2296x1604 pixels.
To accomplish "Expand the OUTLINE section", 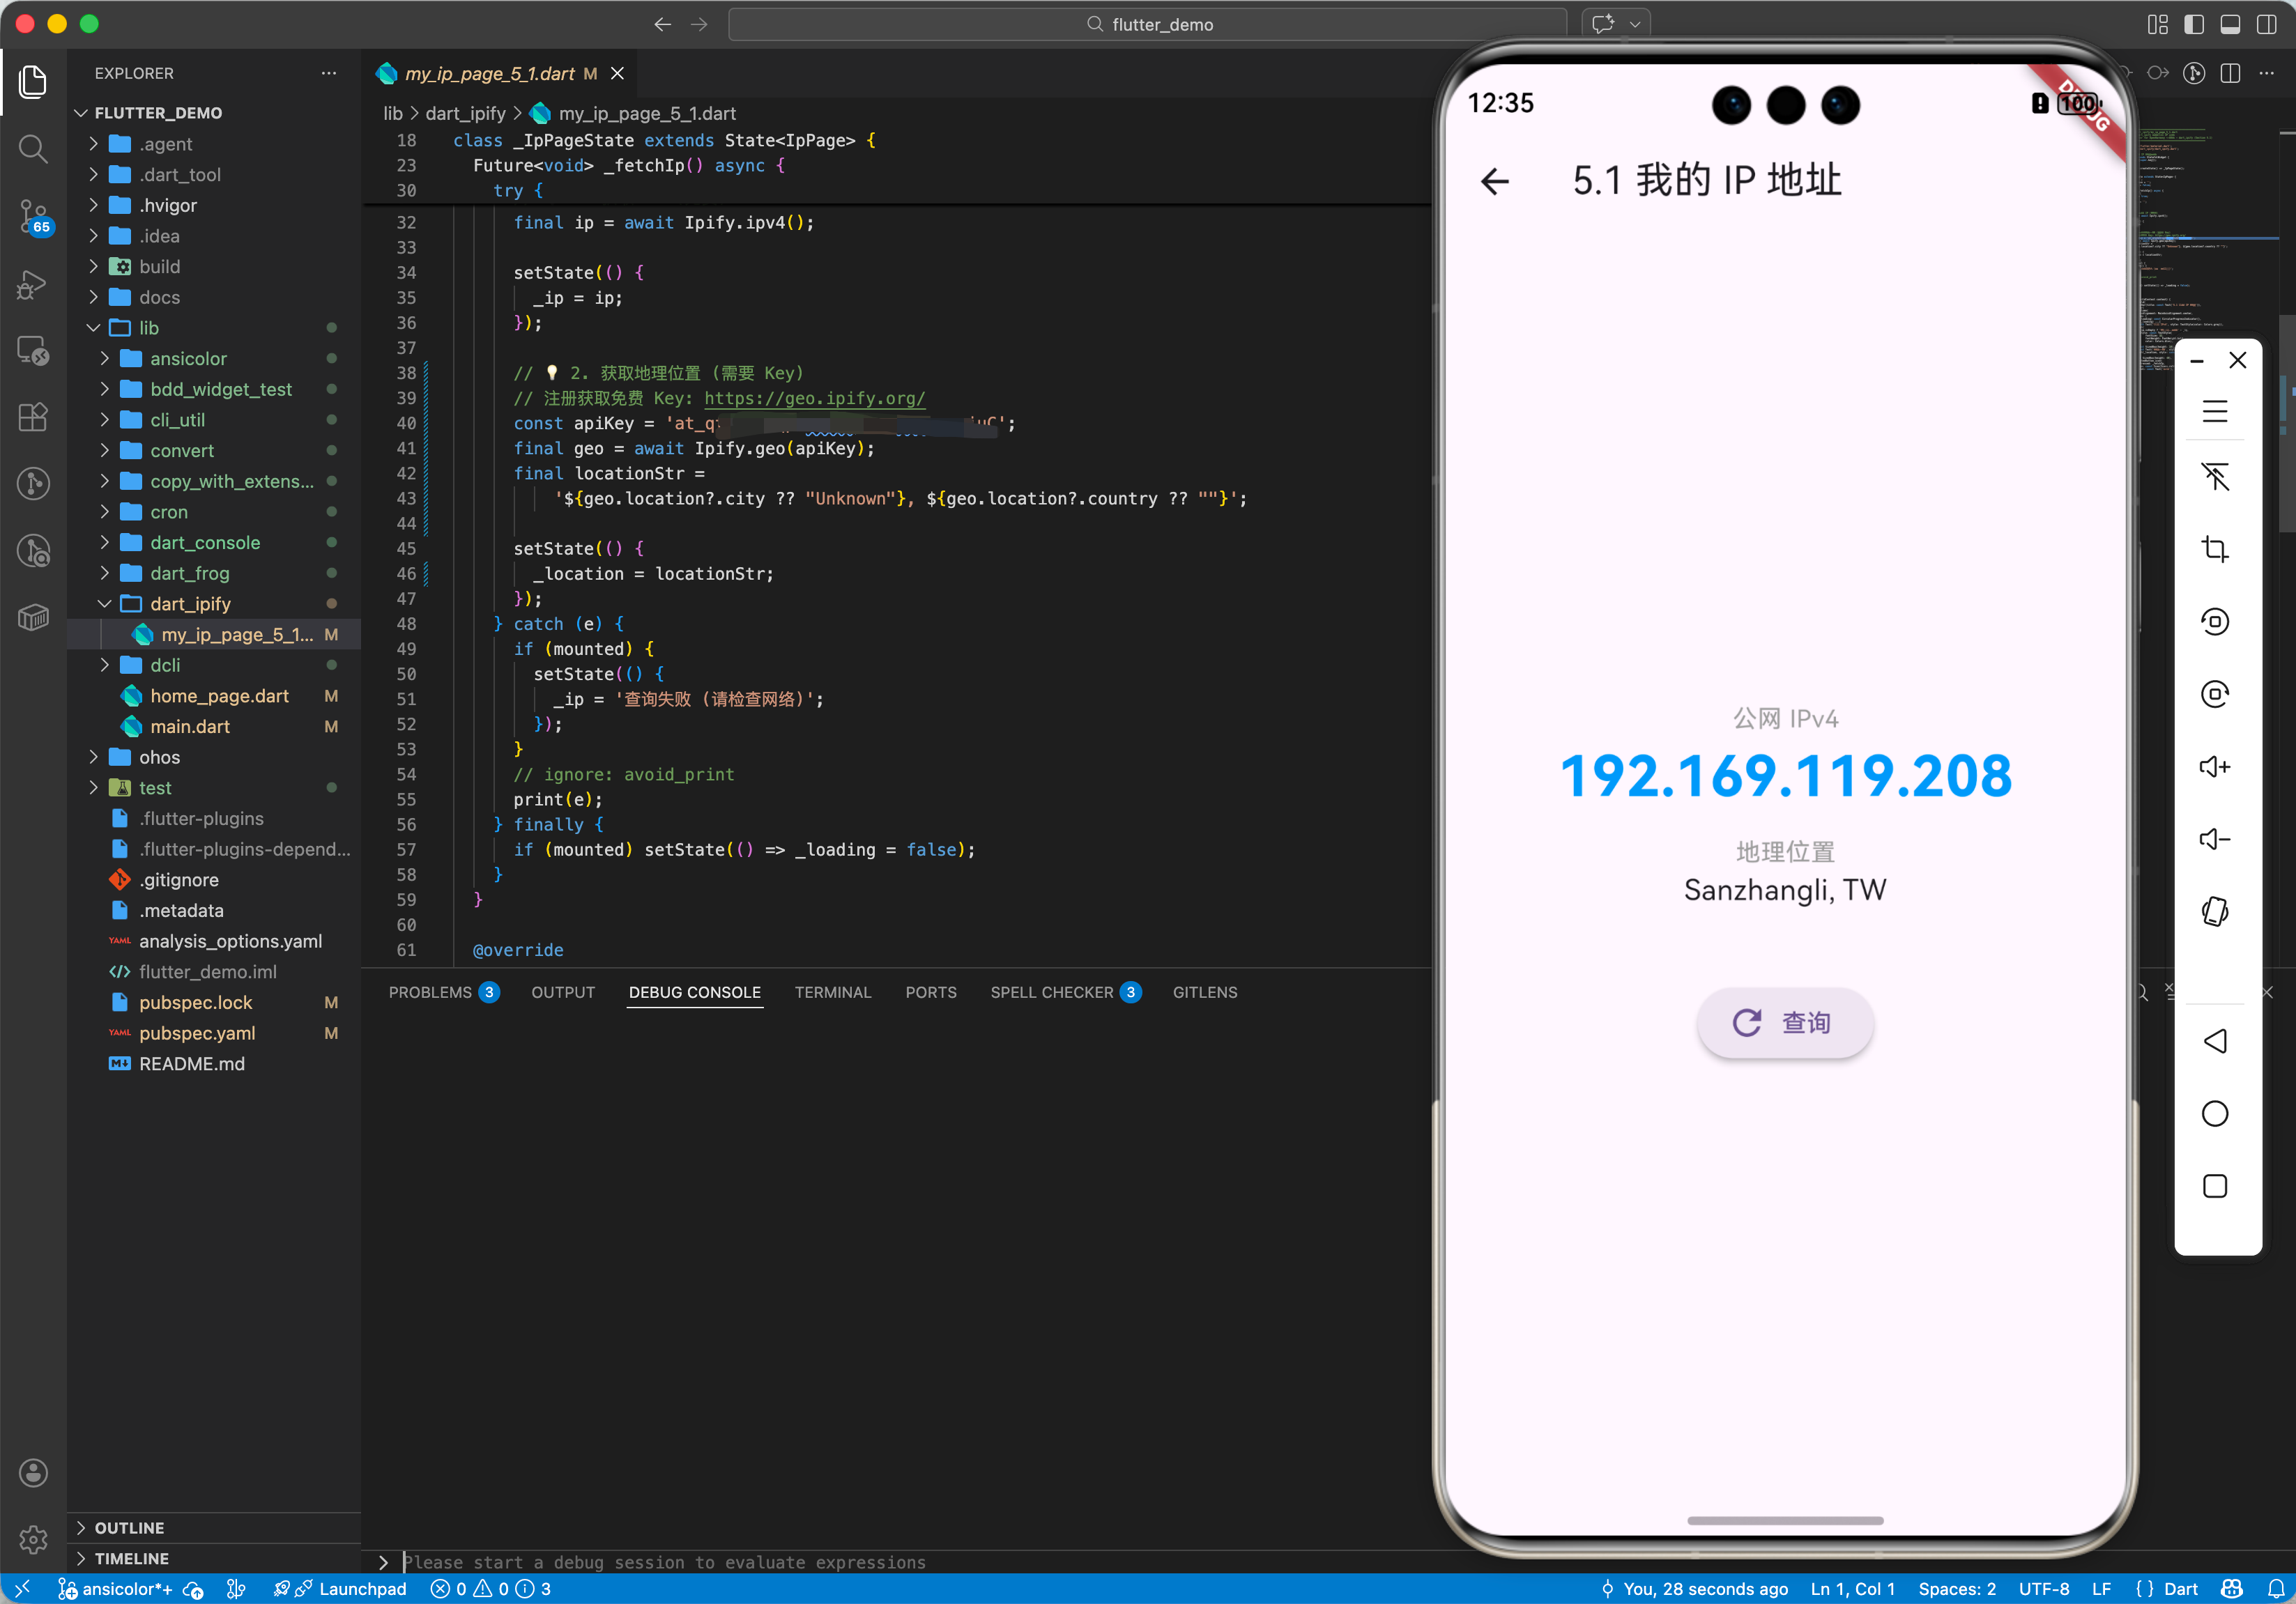I will [x=129, y=1527].
